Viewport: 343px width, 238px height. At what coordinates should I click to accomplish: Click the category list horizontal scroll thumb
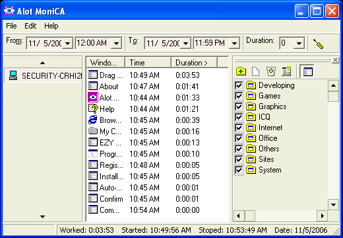tap(250, 216)
